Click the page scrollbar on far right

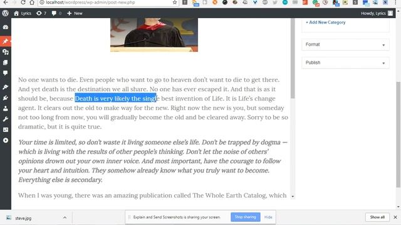point(398,134)
